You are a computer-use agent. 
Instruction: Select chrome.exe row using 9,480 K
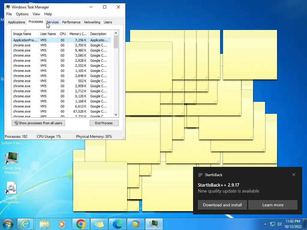(61, 50)
